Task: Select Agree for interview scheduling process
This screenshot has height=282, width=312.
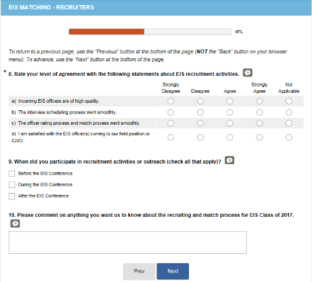Action: pyautogui.click(x=230, y=112)
